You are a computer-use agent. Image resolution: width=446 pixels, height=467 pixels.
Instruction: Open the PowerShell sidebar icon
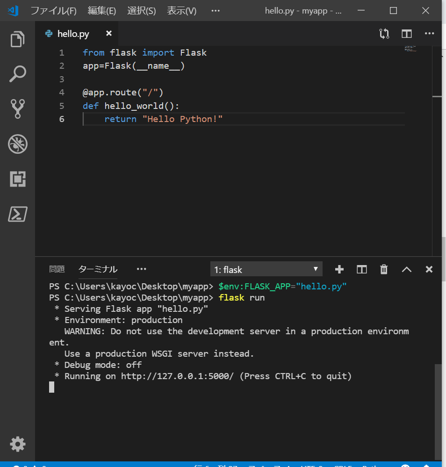18,214
